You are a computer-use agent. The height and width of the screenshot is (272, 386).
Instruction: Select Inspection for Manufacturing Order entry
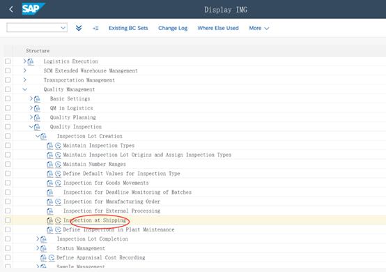[x=111, y=202]
